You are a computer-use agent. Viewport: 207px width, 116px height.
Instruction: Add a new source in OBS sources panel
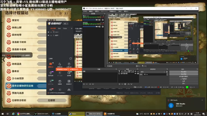point(120,84)
